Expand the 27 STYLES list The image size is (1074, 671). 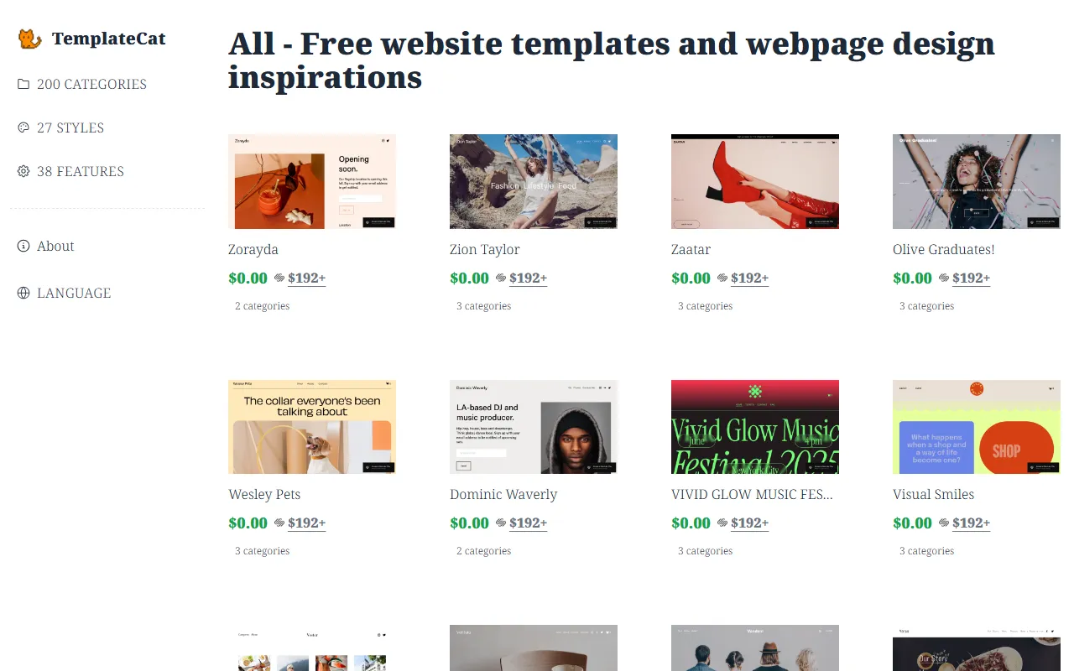[x=70, y=127]
